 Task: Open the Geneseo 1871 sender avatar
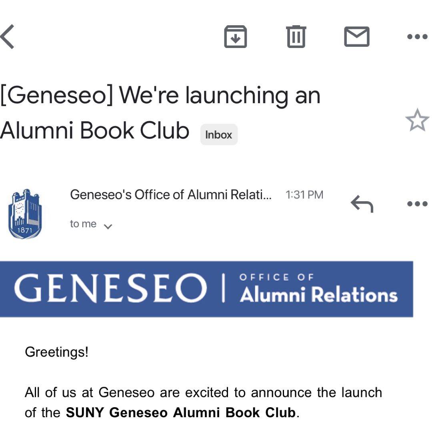click(x=25, y=214)
